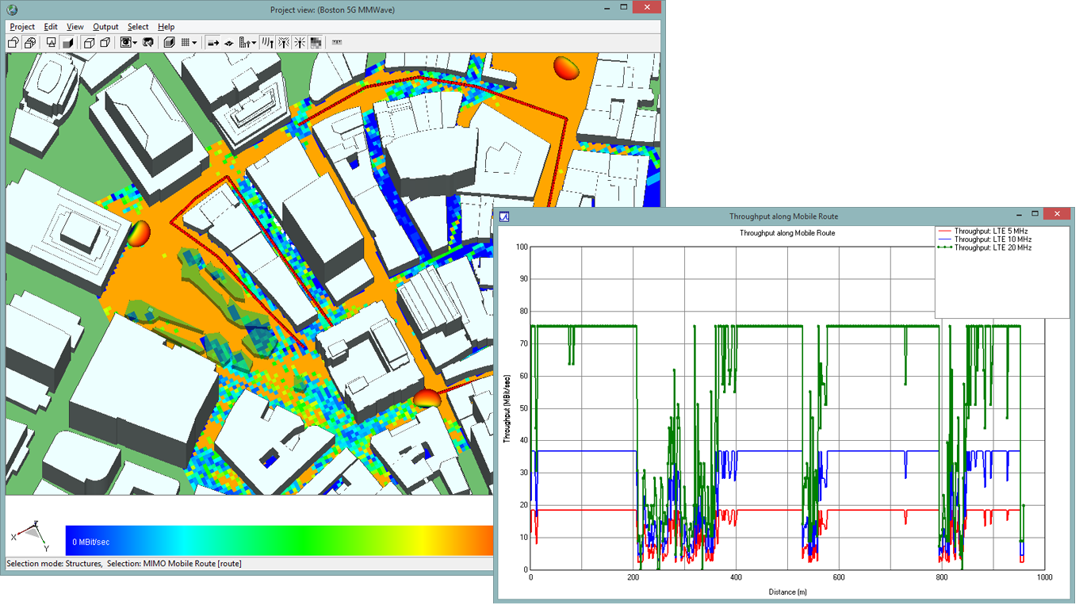Click the multiple-objects selection toolbar icon
The image size is (1083, 609).
30,43
